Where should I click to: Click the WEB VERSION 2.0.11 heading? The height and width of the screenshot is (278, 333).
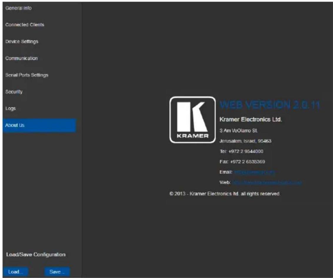coord(270,105)
